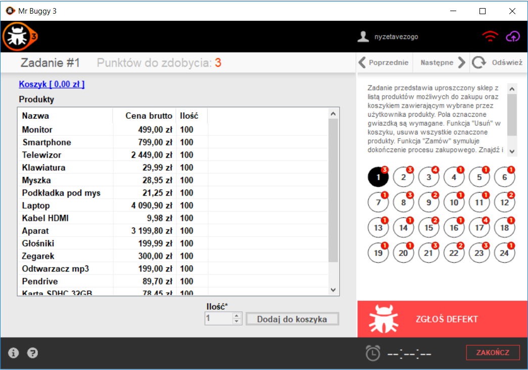Select task number 21 circle
Screen dimensions: 528x370
tap(428, 253)
